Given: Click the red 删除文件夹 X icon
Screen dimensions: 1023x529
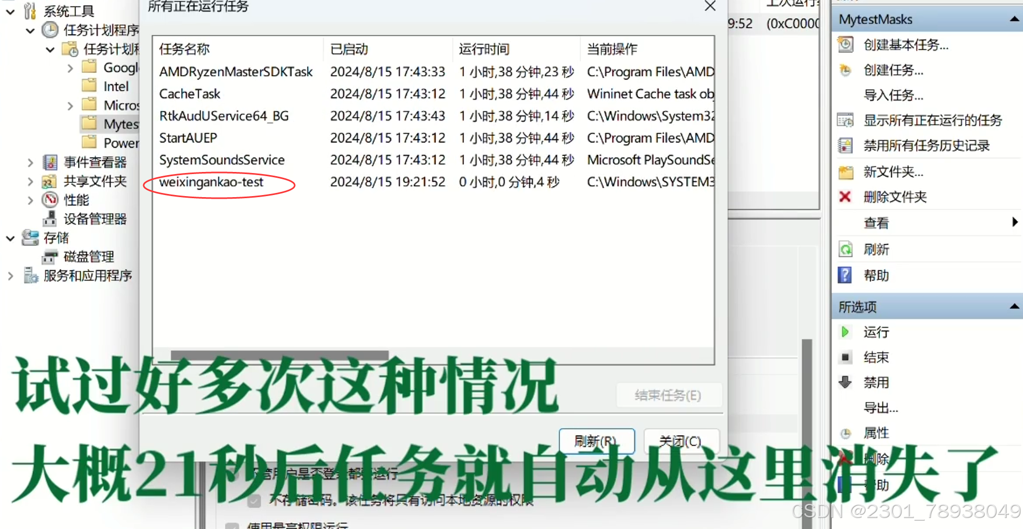Looking at the screenshot, I should click(x=845, y=197).
